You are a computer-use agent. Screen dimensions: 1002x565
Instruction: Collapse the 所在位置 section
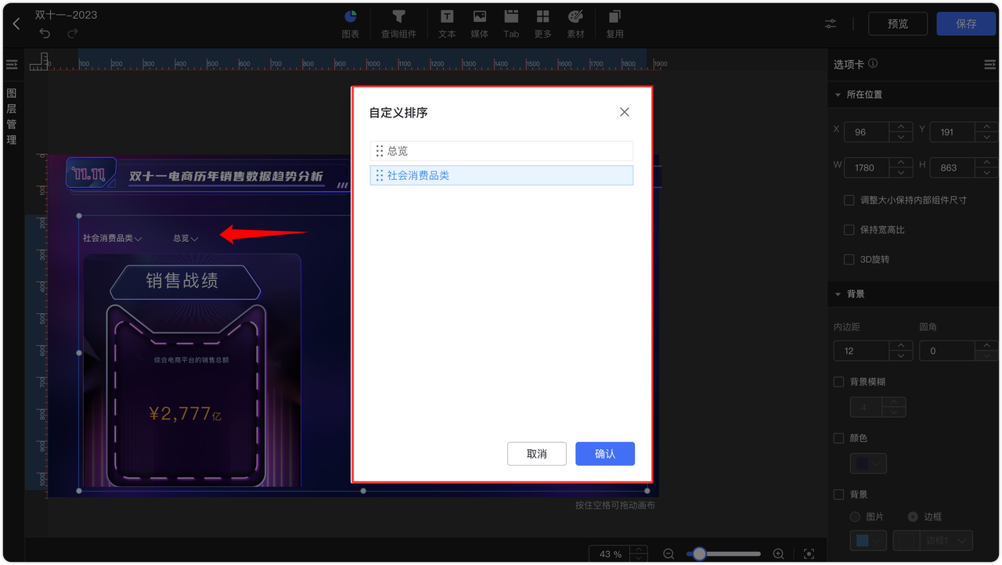tap(838, 94)
